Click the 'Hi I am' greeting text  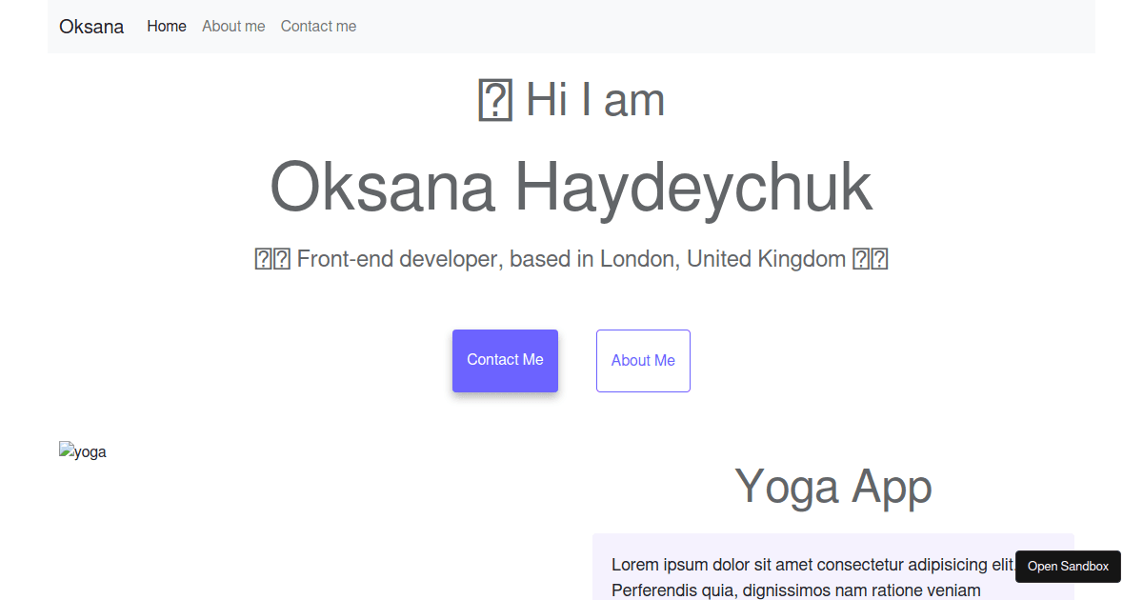click(571, 100)
